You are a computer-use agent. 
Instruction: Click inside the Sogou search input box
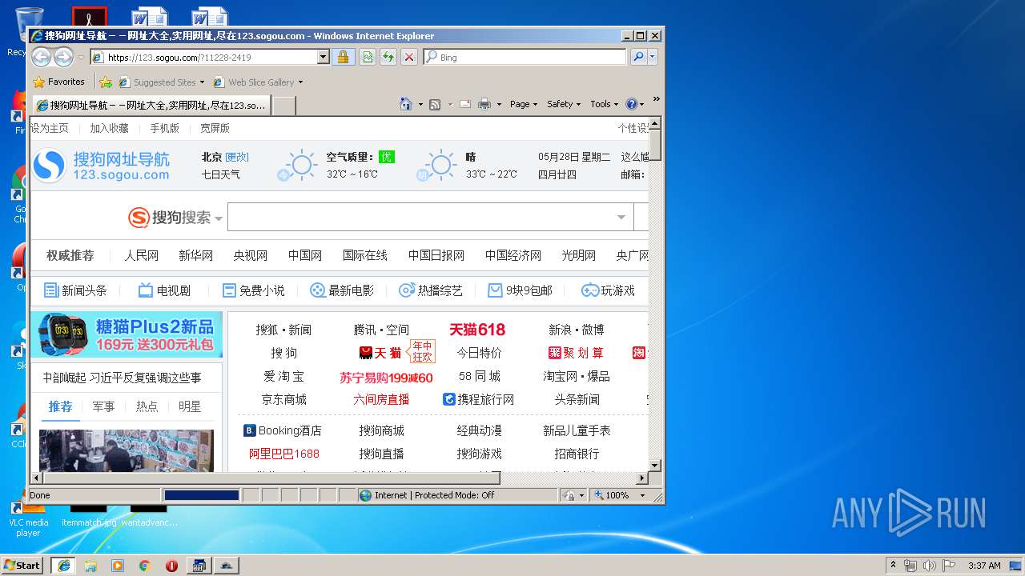tap(430, 217)
